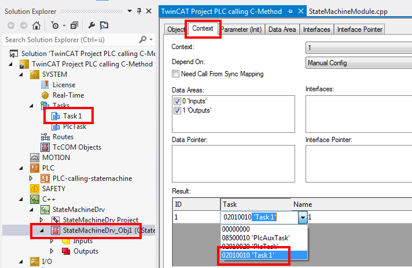Open the Properties wrench icon

pyautogui.click(x=91, y=25)
